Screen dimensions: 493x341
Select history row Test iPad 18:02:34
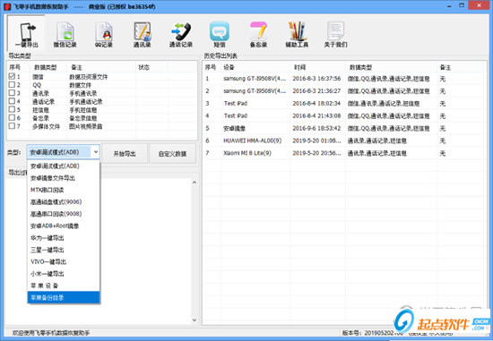tap(342, 103)
